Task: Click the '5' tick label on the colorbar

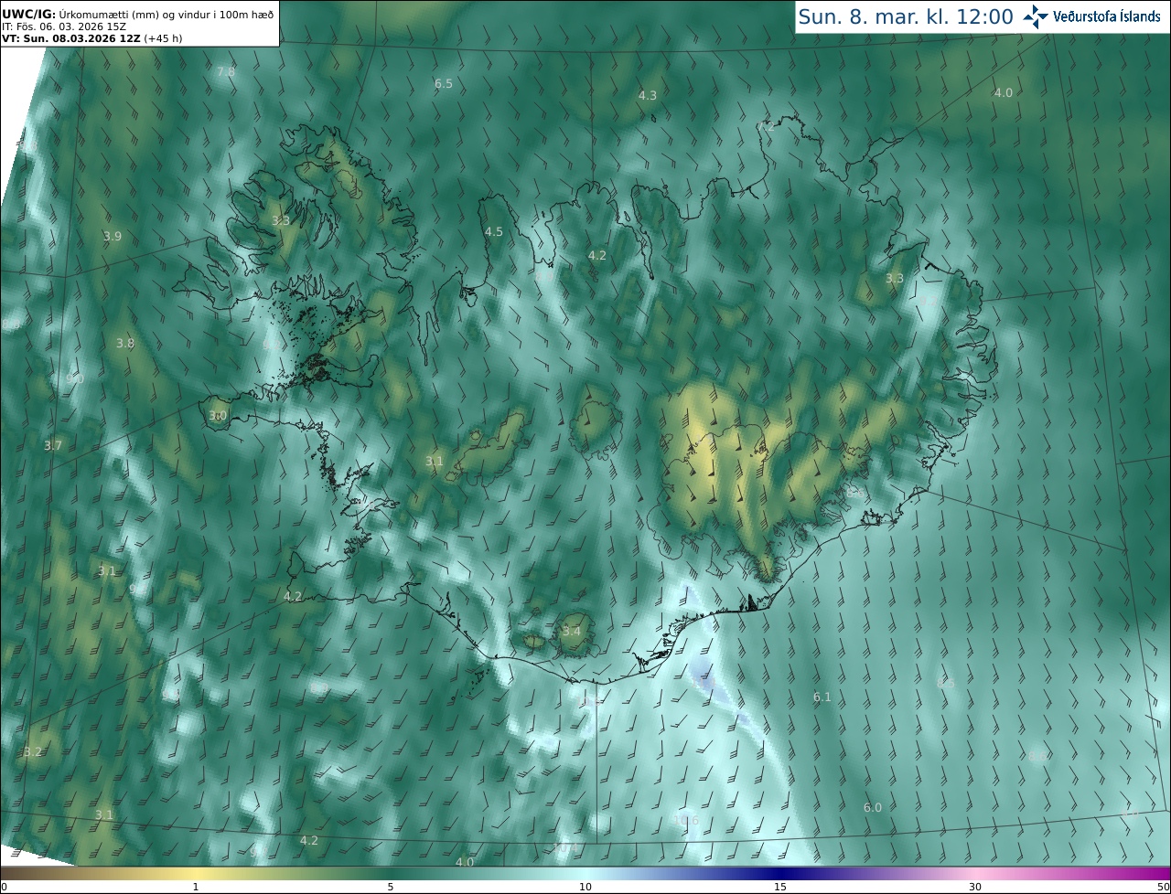Action: click(x=391, y=887)
